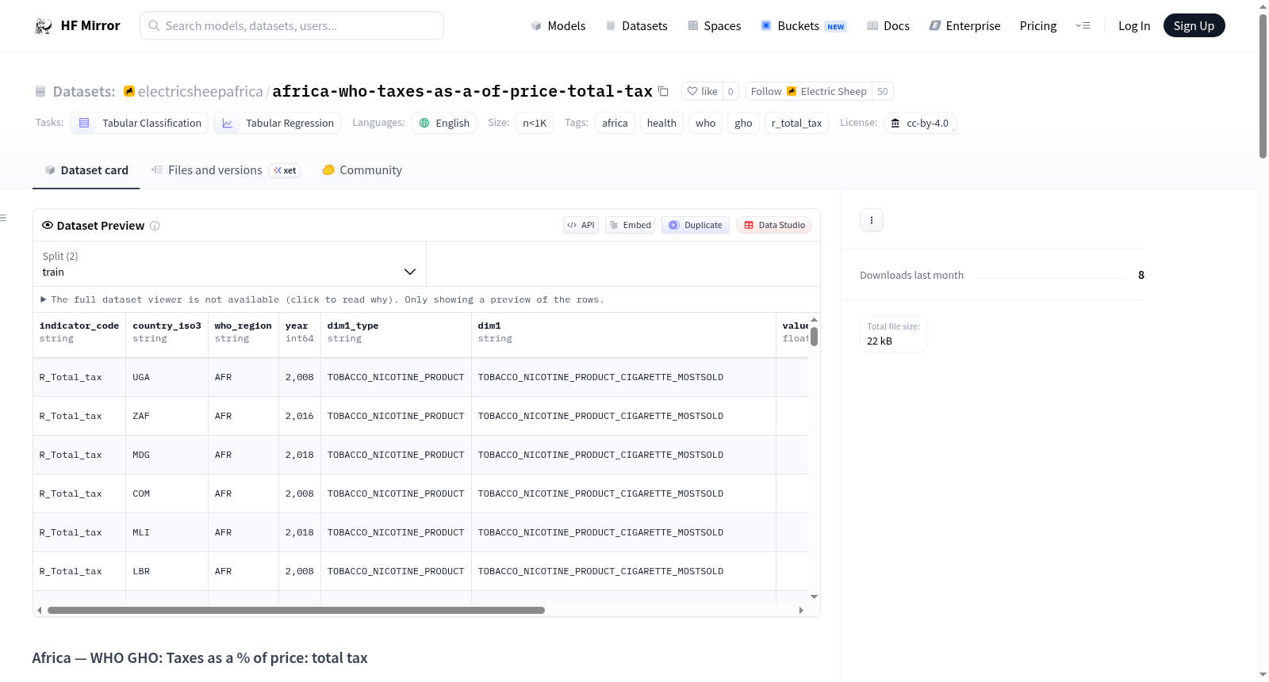Click the ZAF country cell
Screen dimensions: 1269x682
(x=167, y=416)
